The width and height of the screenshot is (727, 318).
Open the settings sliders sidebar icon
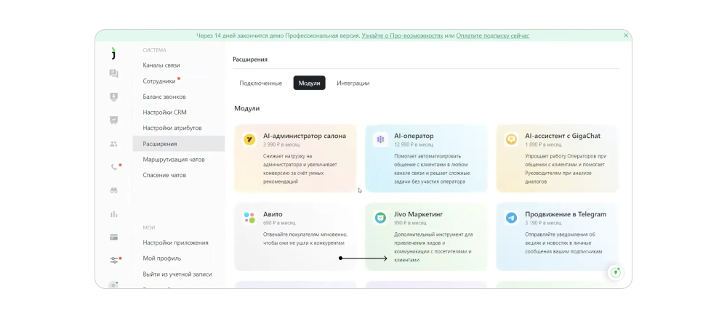(x=114, y=261)
